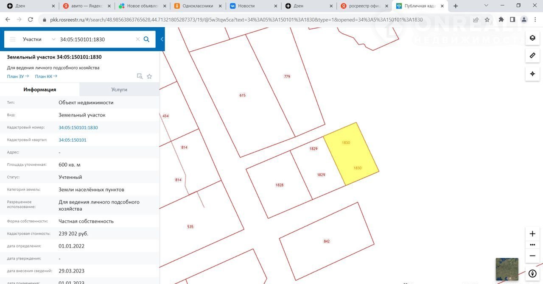Open the План ЗУ link
The height and width of the screenshot is (284, 543).
point(18,76)
